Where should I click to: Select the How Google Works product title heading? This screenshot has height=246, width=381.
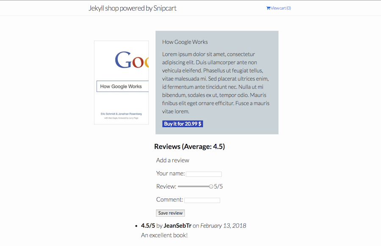185,42
